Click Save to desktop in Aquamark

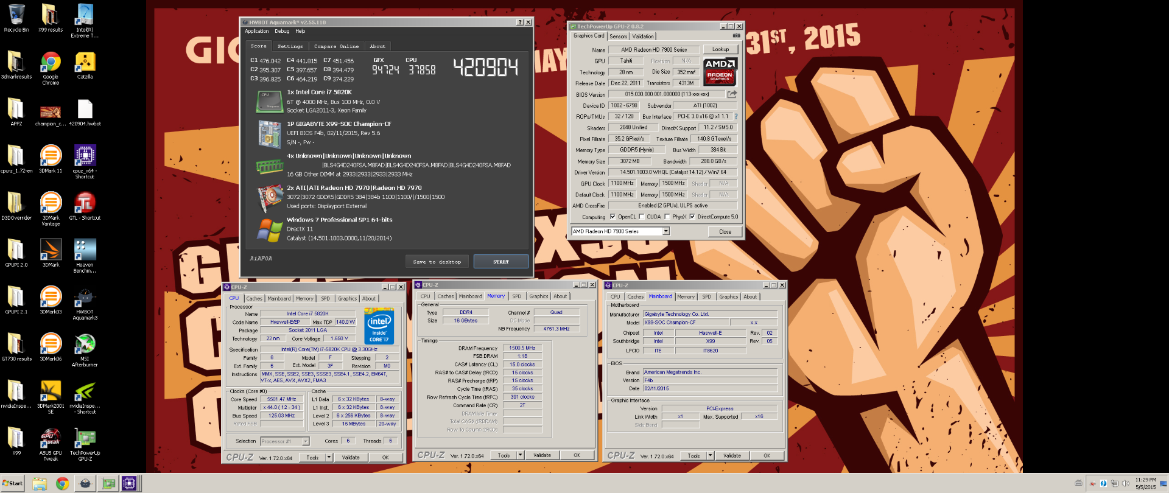437,262
